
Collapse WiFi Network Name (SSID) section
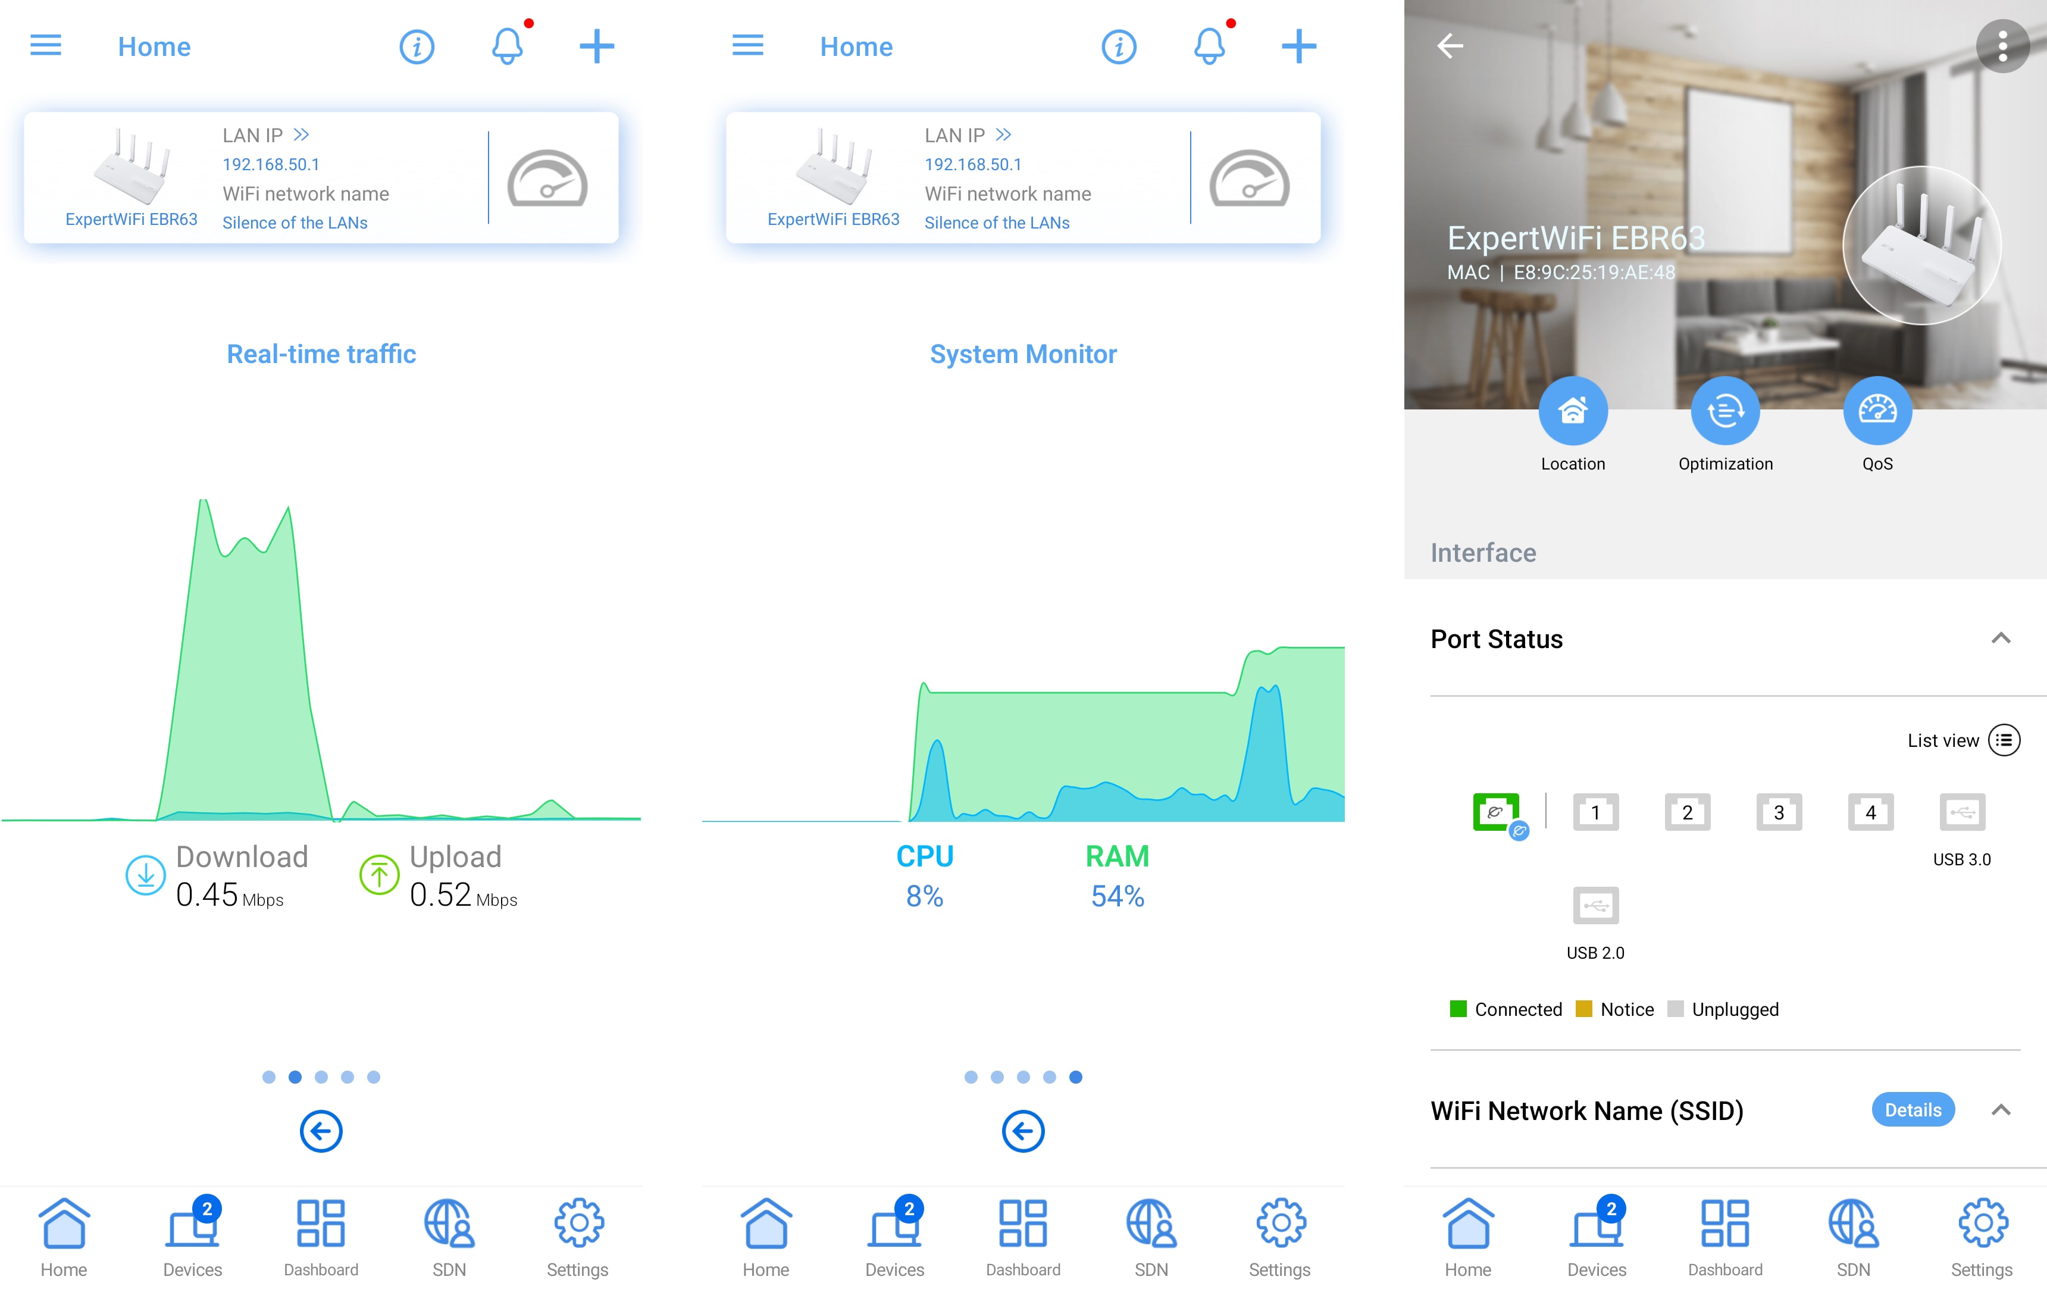coord(2000,1110)
